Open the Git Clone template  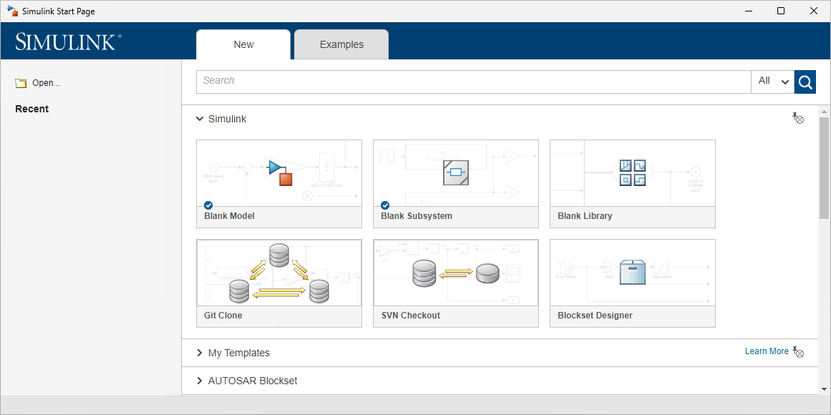click(x=278, y=273)
